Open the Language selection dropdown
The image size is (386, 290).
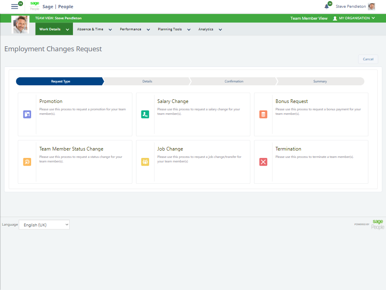[x=44, y=224]
